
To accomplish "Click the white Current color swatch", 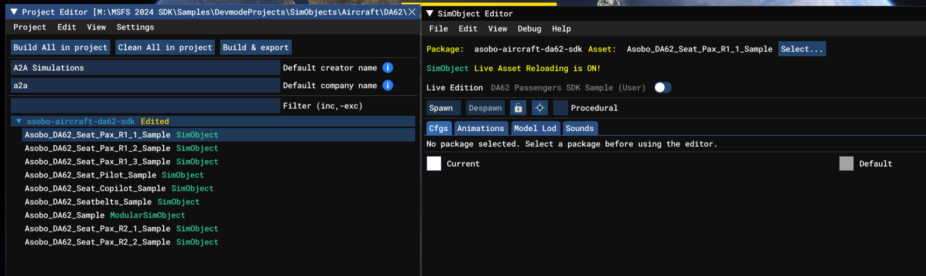I will 434,163.
